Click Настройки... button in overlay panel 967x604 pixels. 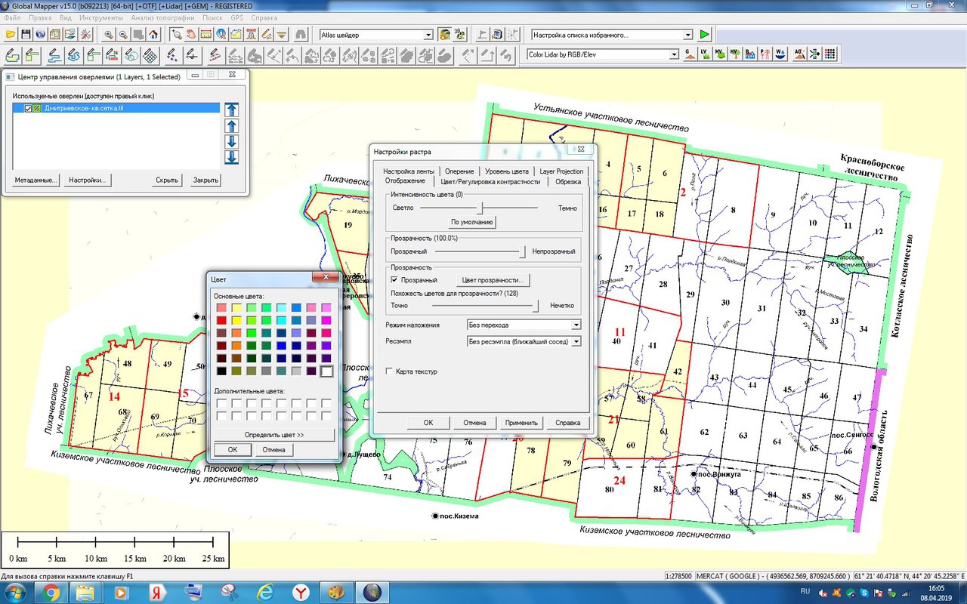pos(87,180)
